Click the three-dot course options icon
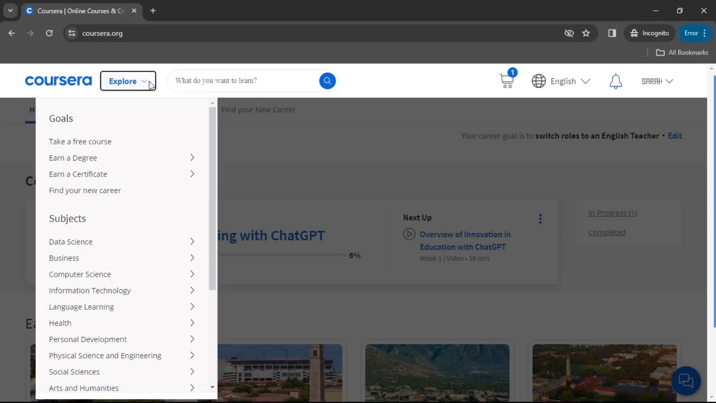Screen dimensions: 716x403 tap(540, 219)
